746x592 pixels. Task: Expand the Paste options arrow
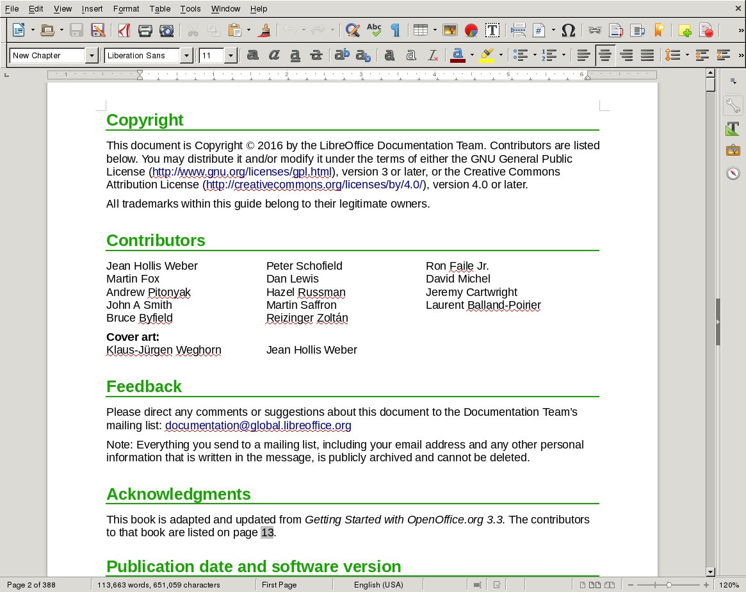248,30
